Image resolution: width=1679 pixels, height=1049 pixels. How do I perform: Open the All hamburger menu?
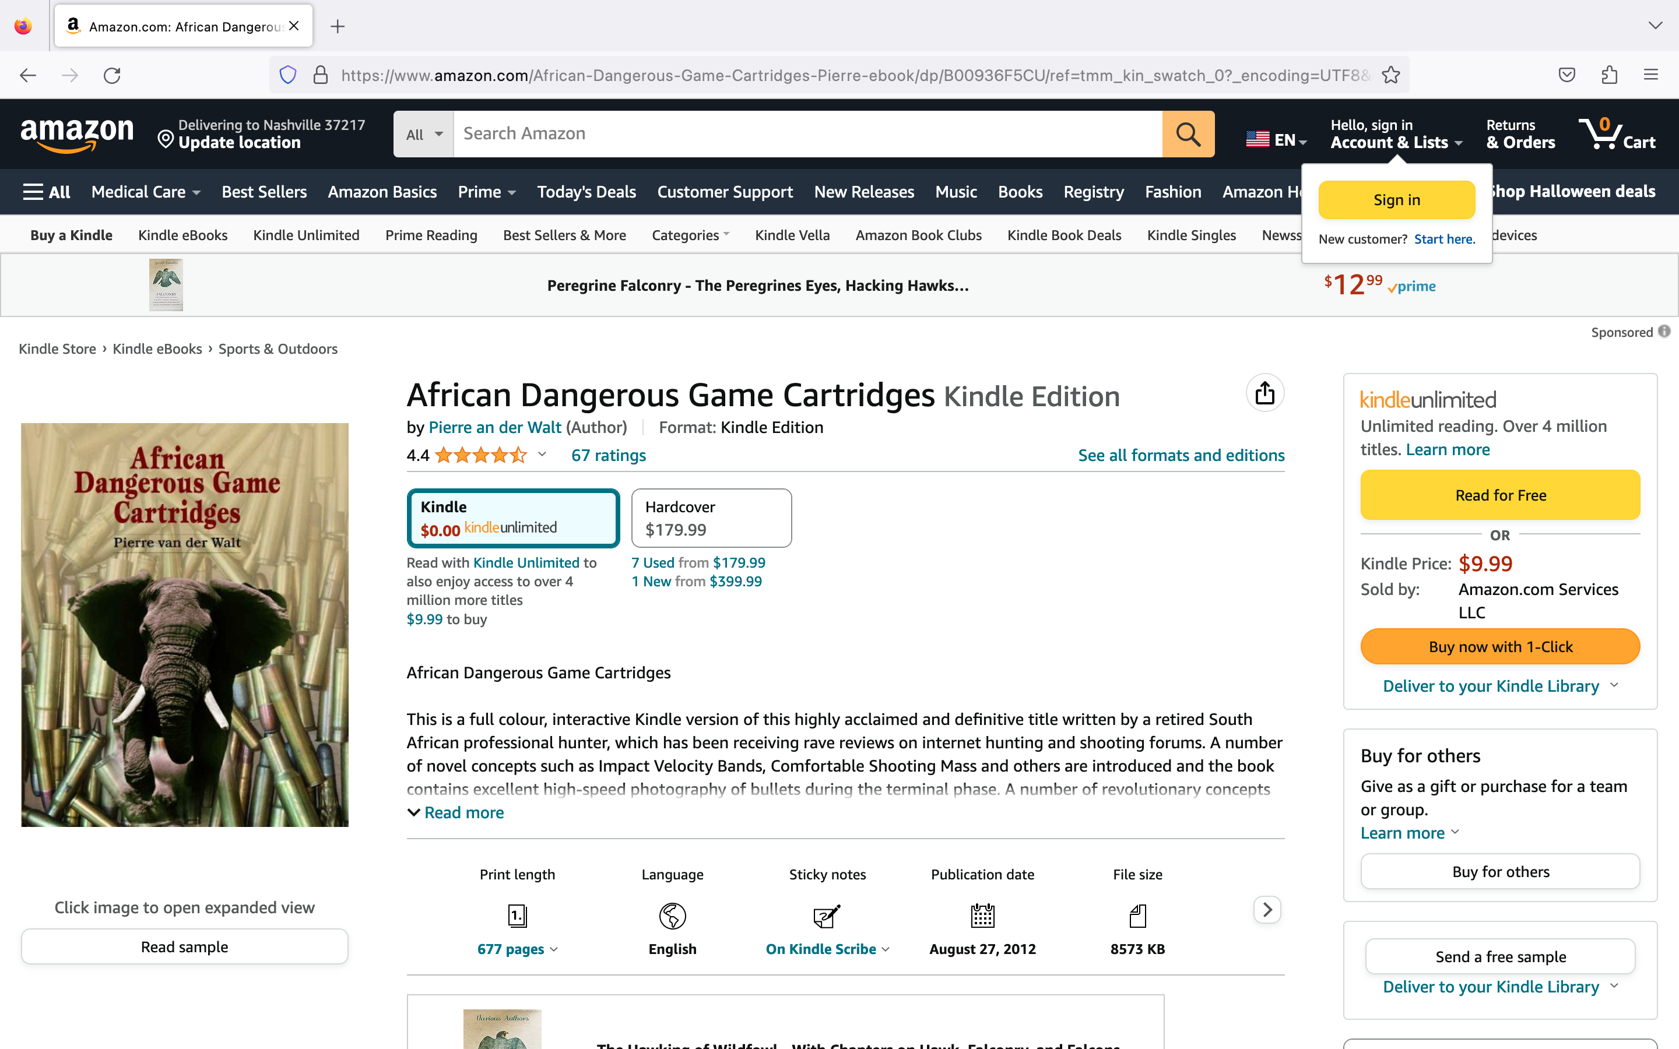coord(47,192)
